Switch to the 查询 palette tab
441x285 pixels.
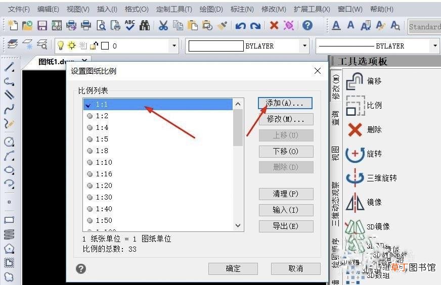pyautogui.click(x=336, y=118)
